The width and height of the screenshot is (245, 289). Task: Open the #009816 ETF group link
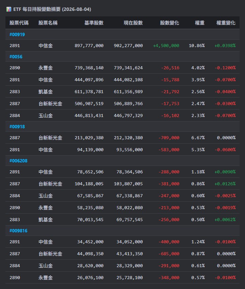(18, 231)
